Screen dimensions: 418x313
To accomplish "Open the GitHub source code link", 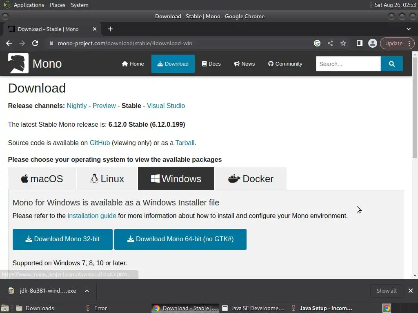I will pos(100,143).
